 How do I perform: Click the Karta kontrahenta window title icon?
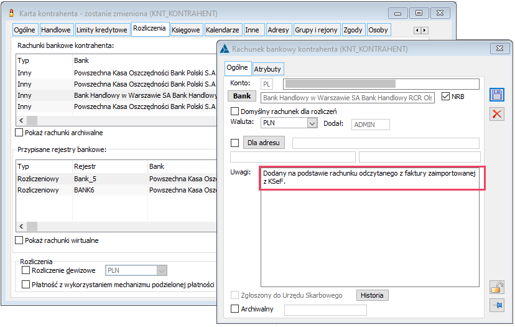tap(11, 13)
